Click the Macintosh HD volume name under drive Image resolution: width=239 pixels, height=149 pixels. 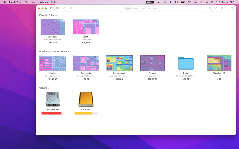(x=52, y=109)
